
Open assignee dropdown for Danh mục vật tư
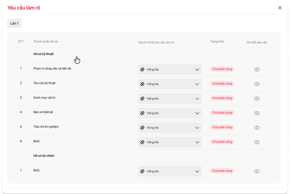(x=170, y=98)
